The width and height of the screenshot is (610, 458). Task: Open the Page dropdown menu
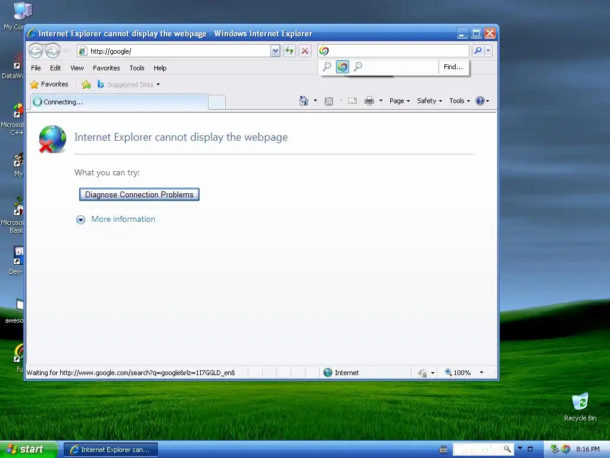(x=400, y=101)
